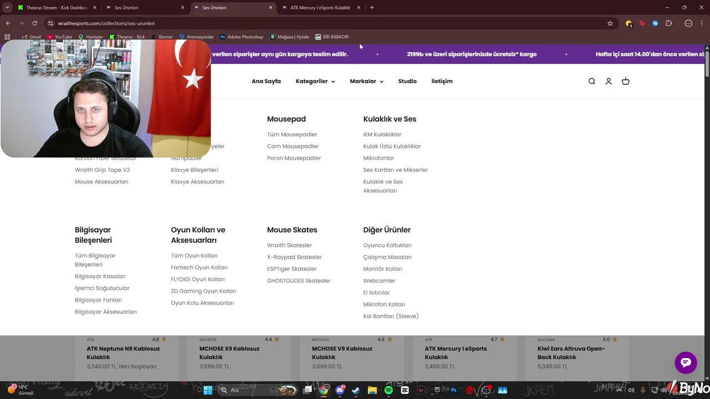Click the page vertical scrollbar
This screenshot has height=399, width=710.
click(x=707, y=64)
